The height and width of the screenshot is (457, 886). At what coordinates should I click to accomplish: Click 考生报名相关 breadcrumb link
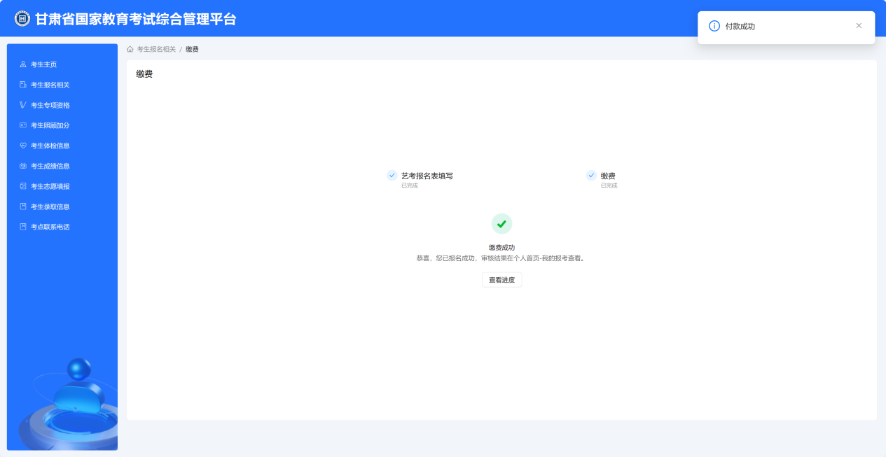click(156, 49)
